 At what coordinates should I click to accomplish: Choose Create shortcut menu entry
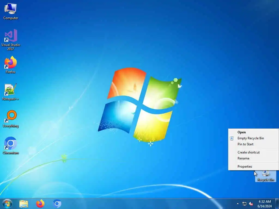pos(253,152)
